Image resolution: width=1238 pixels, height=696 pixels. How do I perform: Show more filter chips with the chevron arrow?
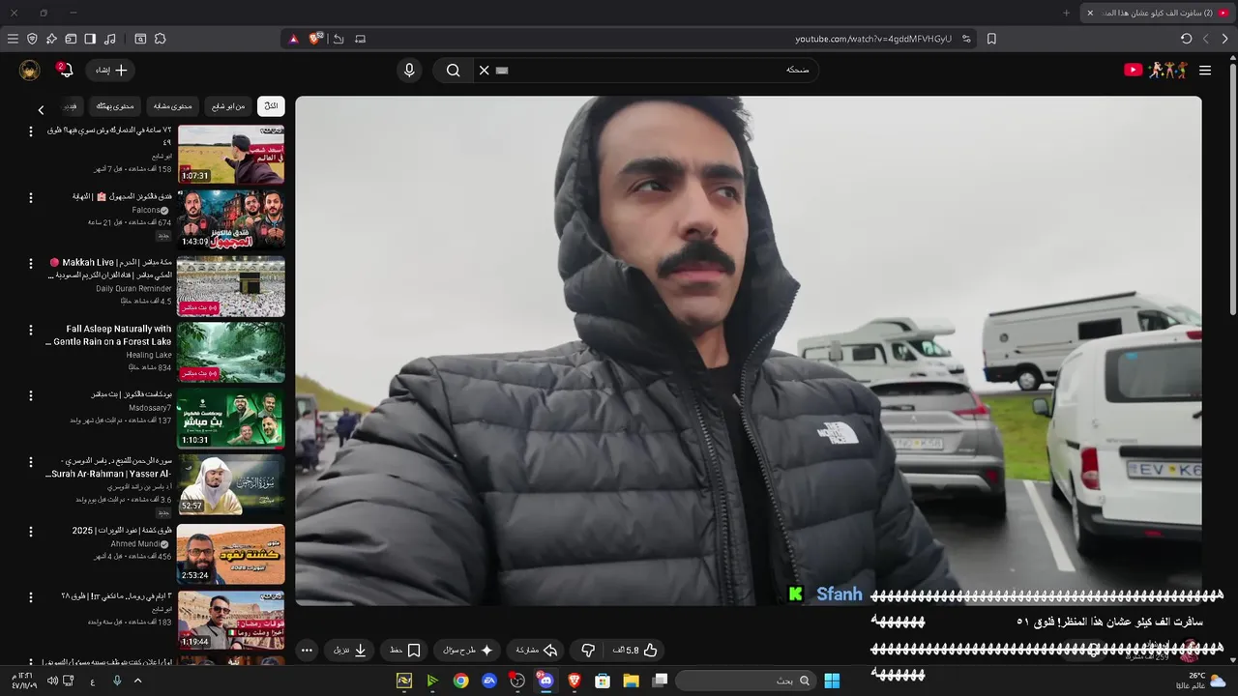pyautogui.click(x=41, y=109)
